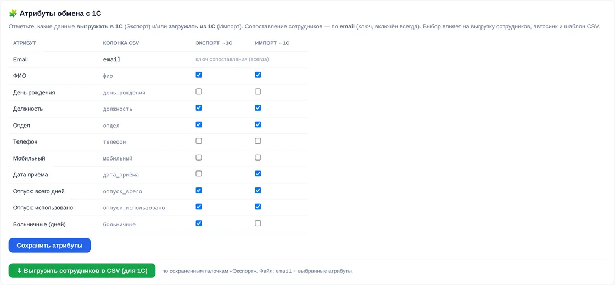This screenshot has height=285, width=615.
Task: Click the 'телефон' CSV column value
Action: tap(115, 142)
